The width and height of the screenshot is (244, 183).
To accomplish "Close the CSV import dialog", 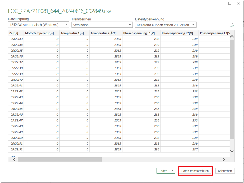I will point(239,3).
